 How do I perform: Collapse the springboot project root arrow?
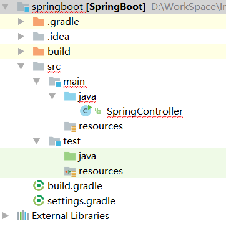click(6, 7)
